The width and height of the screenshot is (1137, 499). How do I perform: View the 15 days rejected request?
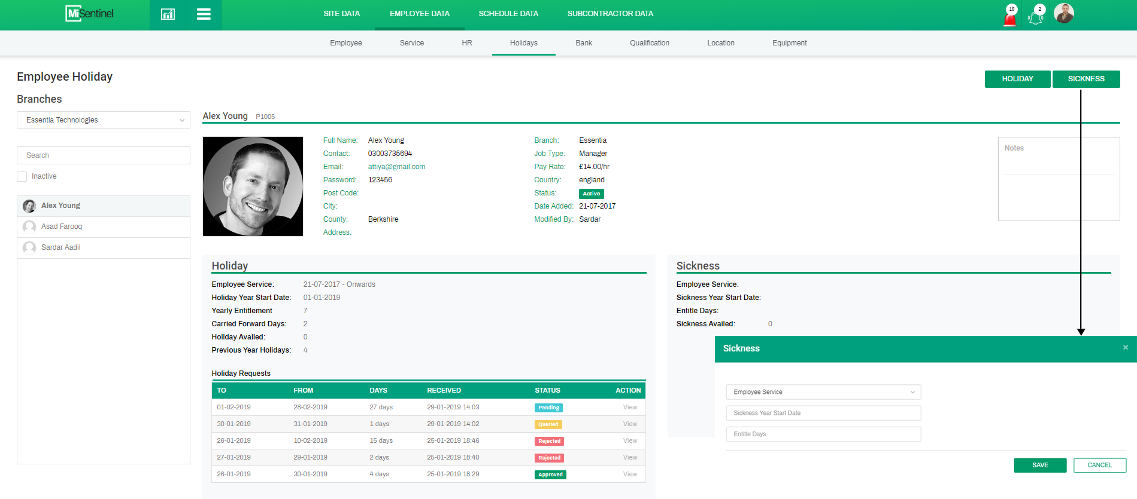coord(630,440)
